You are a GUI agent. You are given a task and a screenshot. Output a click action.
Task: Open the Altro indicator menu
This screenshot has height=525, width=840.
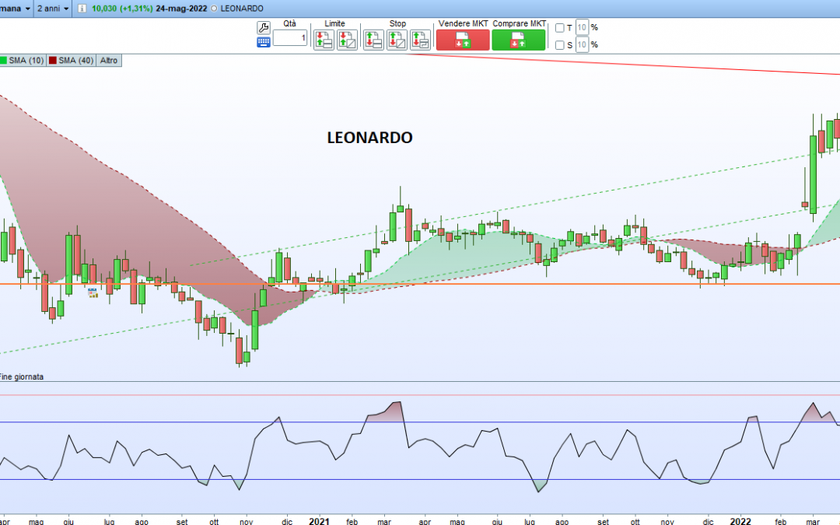click(109, 61)
